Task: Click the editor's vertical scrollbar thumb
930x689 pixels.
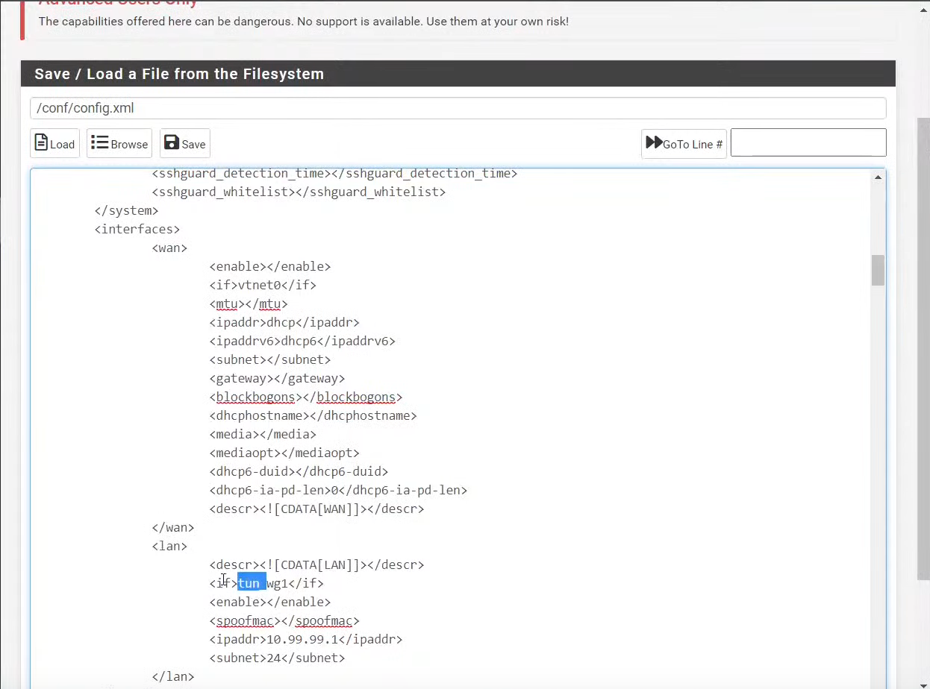Action: [x=878, y=270]
